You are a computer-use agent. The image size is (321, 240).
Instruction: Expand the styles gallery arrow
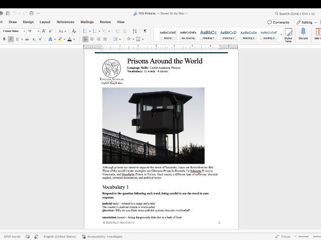pyautogui.click(x=281, y=34)
